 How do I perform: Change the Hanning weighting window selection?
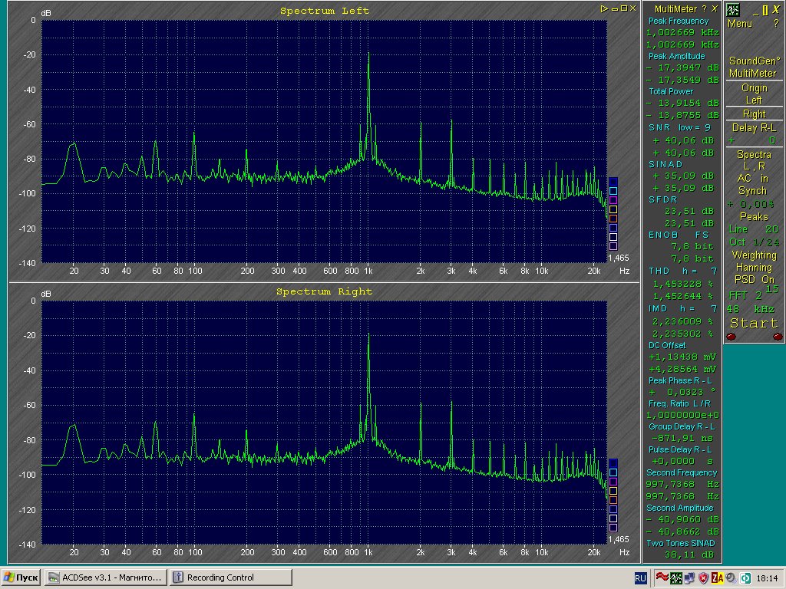click(753, 268)
